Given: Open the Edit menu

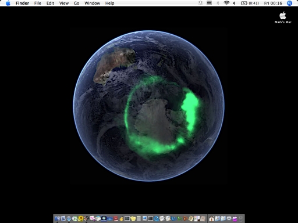Looking at the screenshot, I should pos(50,3).
